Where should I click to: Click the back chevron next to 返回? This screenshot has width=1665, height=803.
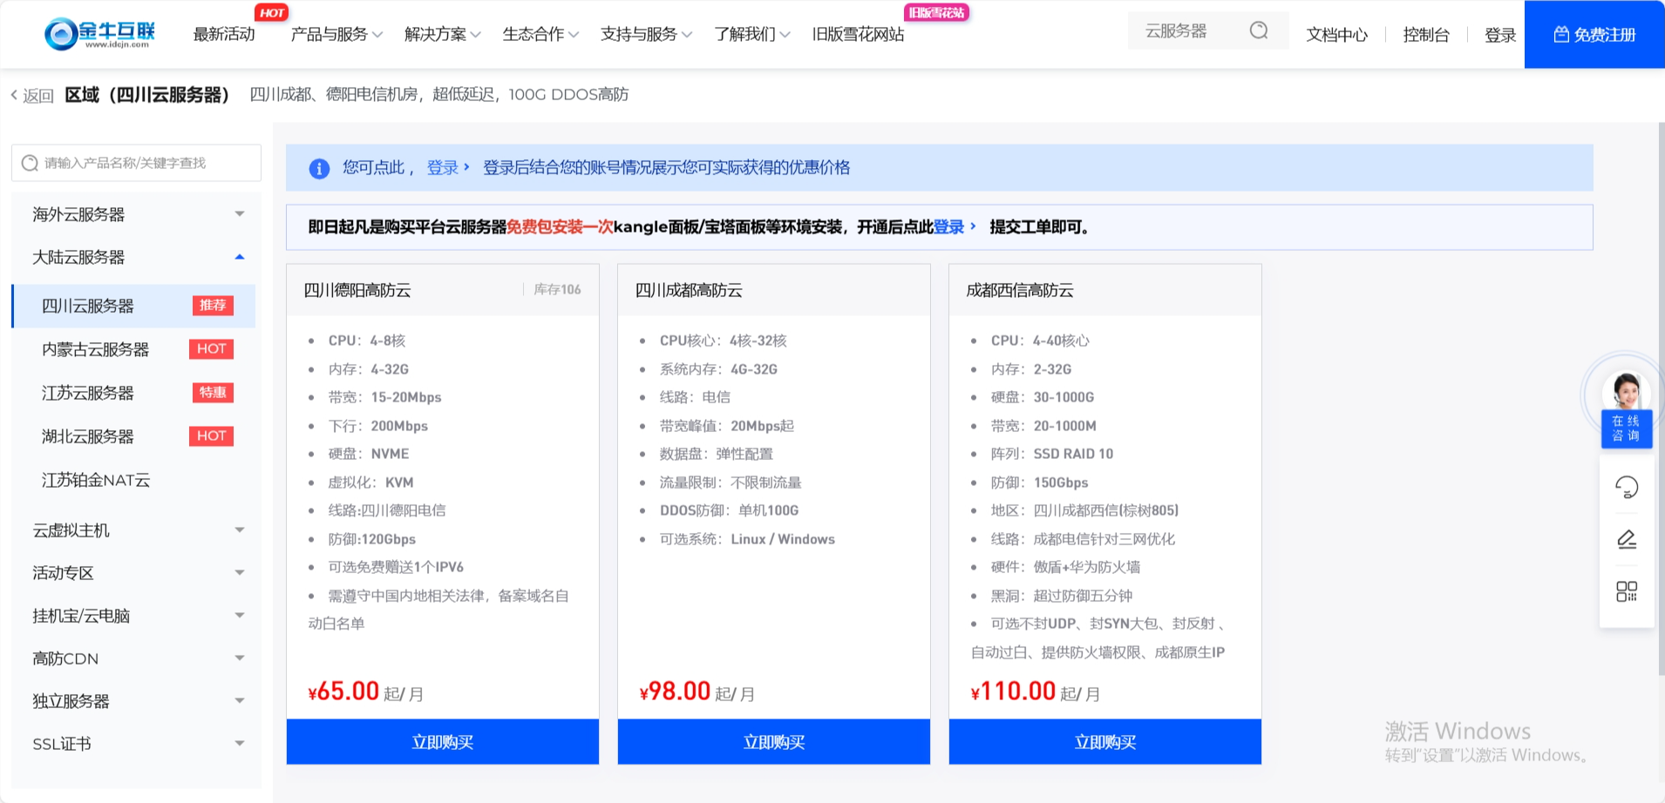pos(13,94)
